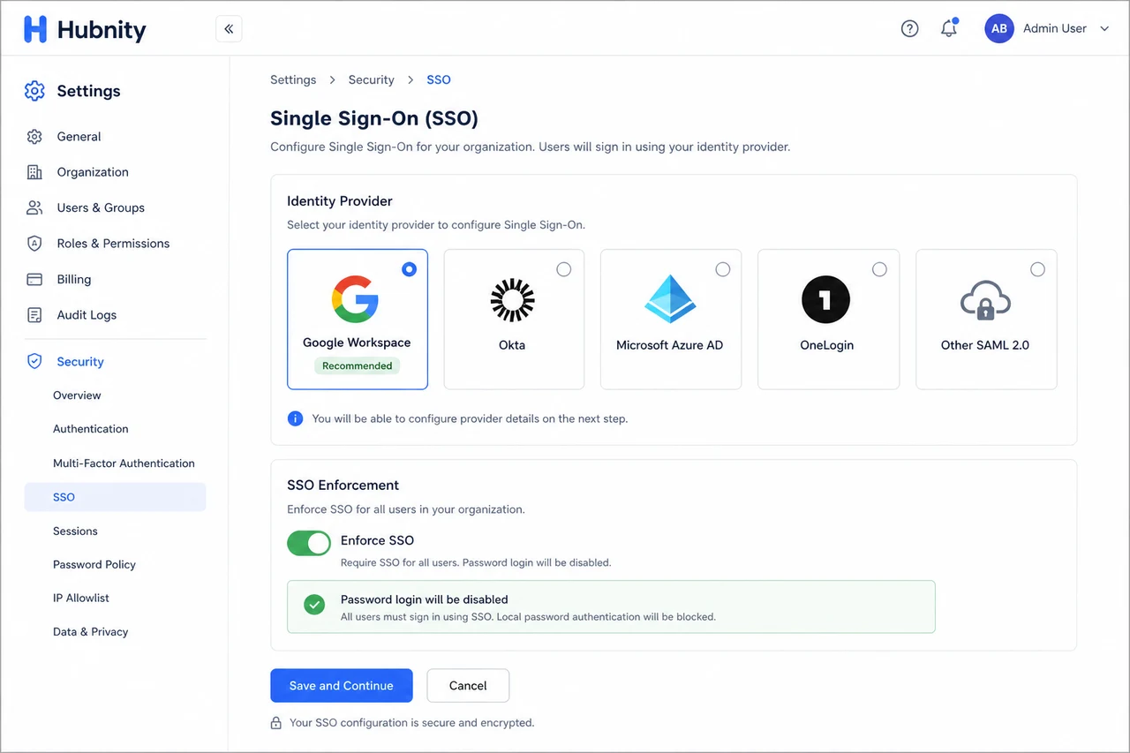Viewport: 1130px width, 753px height.
Task: Select the Other SAML 2.0 radio button
Action: point(1038,269)
